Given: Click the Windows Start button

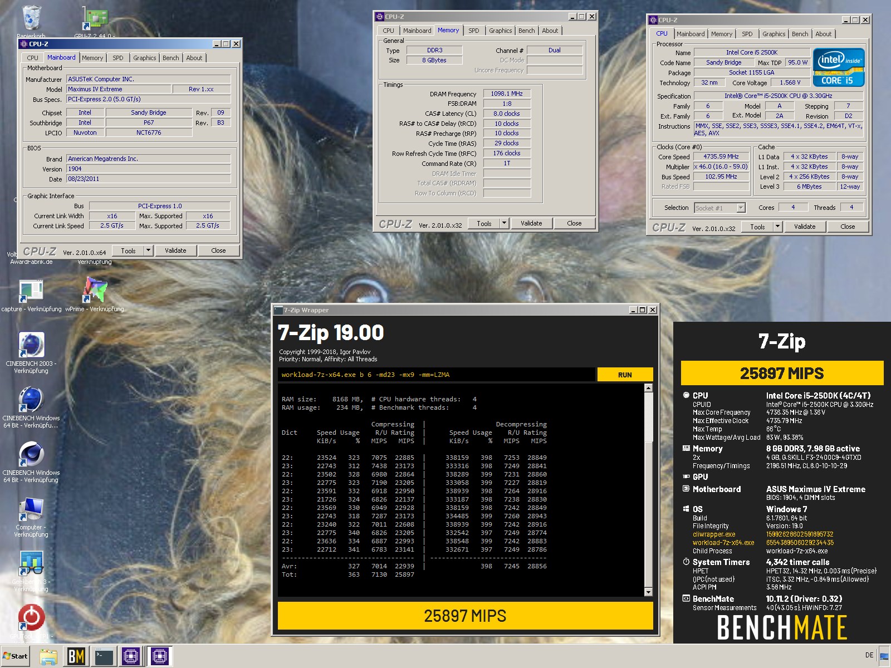Looking at the screenshot, I should tap(16, 656).
